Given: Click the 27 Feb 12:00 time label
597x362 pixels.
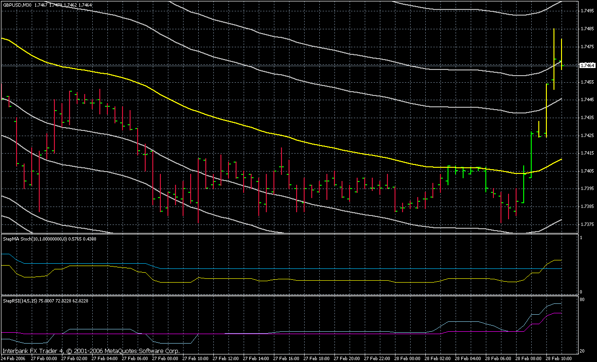Looking at the screenshot, I should tap(226, 359).
